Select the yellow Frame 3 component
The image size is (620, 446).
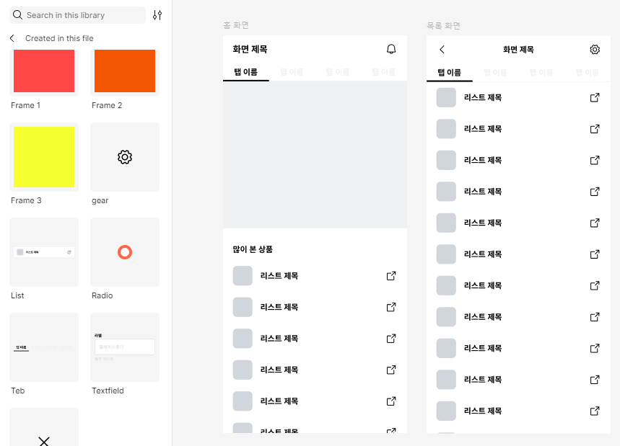pos(44,157)
